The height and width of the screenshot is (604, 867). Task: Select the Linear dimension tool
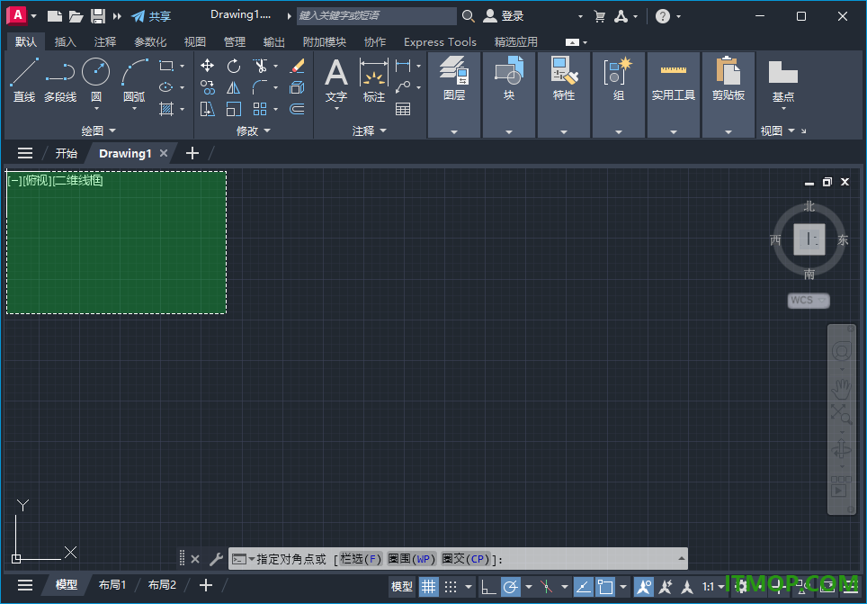pos(403,66)
